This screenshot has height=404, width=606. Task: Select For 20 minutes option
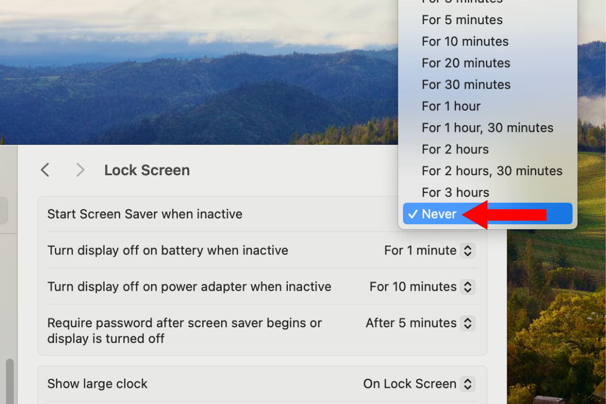point(466,63)
